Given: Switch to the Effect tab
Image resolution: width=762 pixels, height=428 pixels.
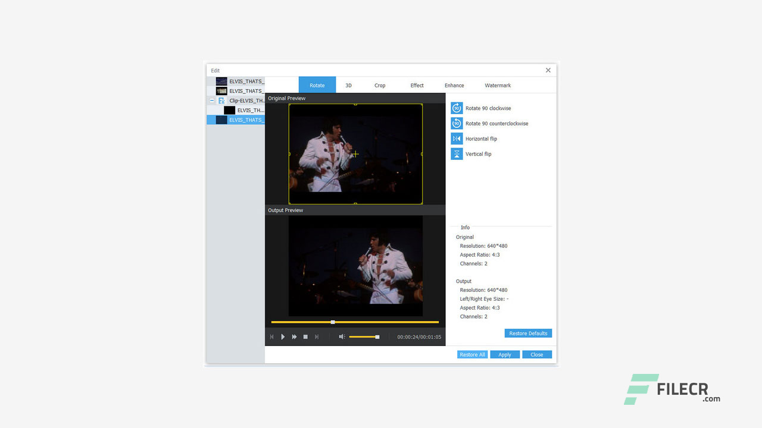Looking at the screenshot, I should point(417,85).
